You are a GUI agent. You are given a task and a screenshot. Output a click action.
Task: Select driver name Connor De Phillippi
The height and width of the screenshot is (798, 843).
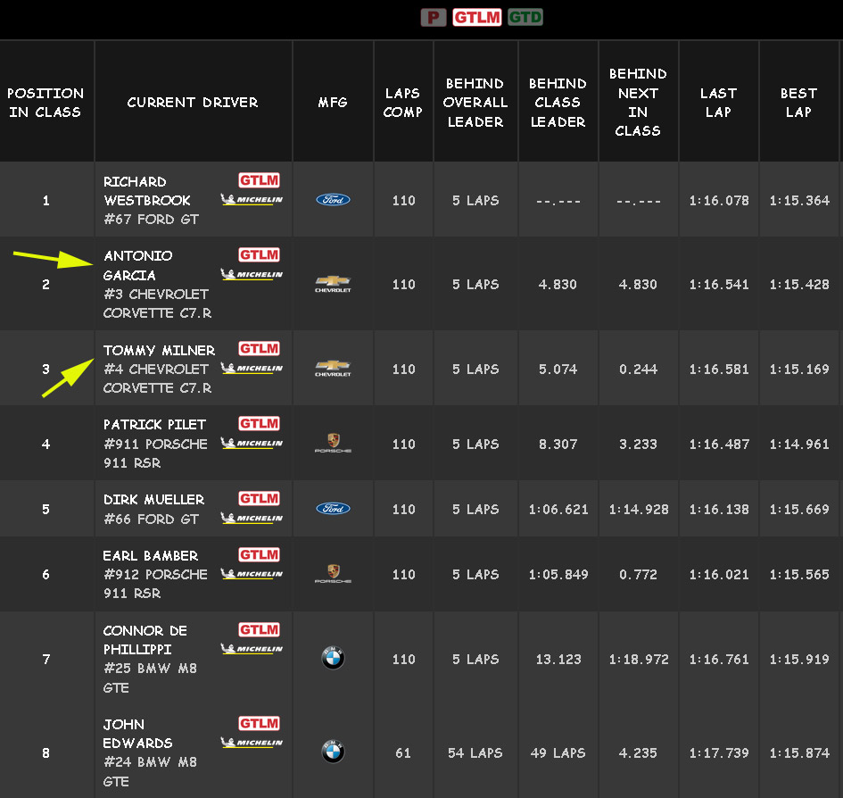click(x=145, y=640)
